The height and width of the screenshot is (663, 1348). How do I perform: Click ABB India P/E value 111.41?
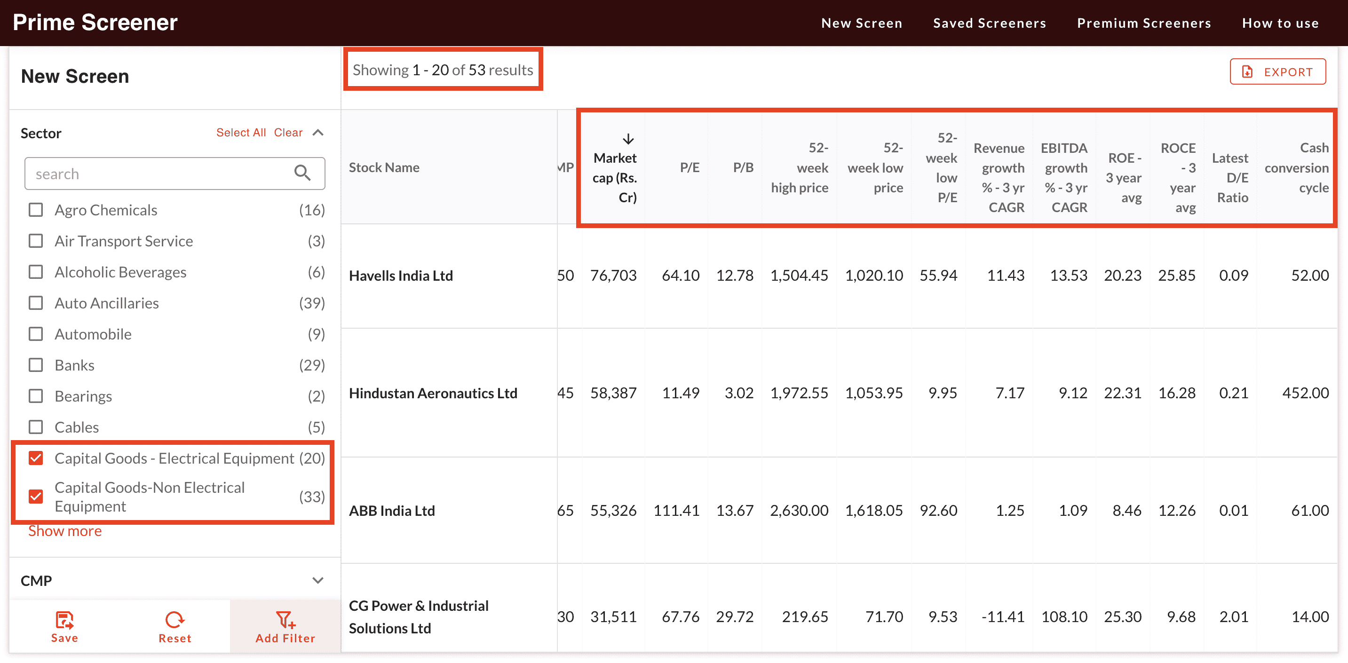(676, 510)
